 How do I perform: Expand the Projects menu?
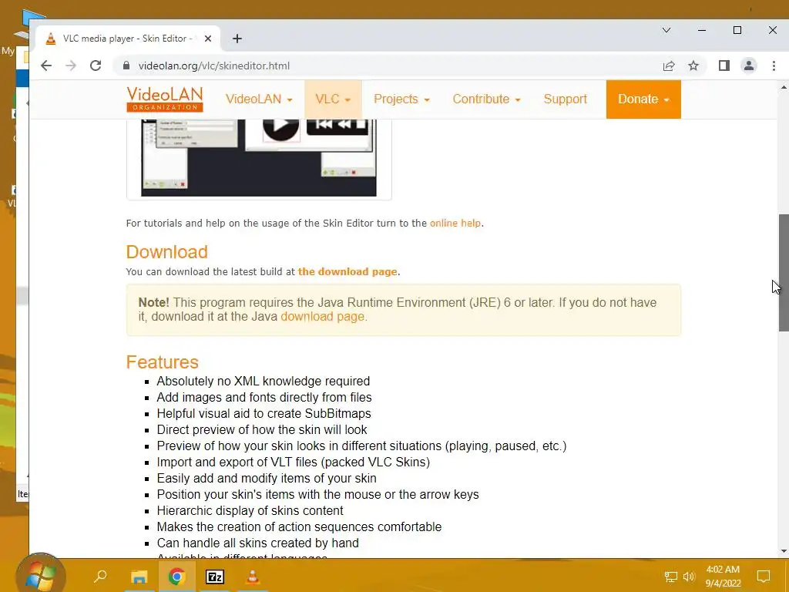[x=401, y=99]
